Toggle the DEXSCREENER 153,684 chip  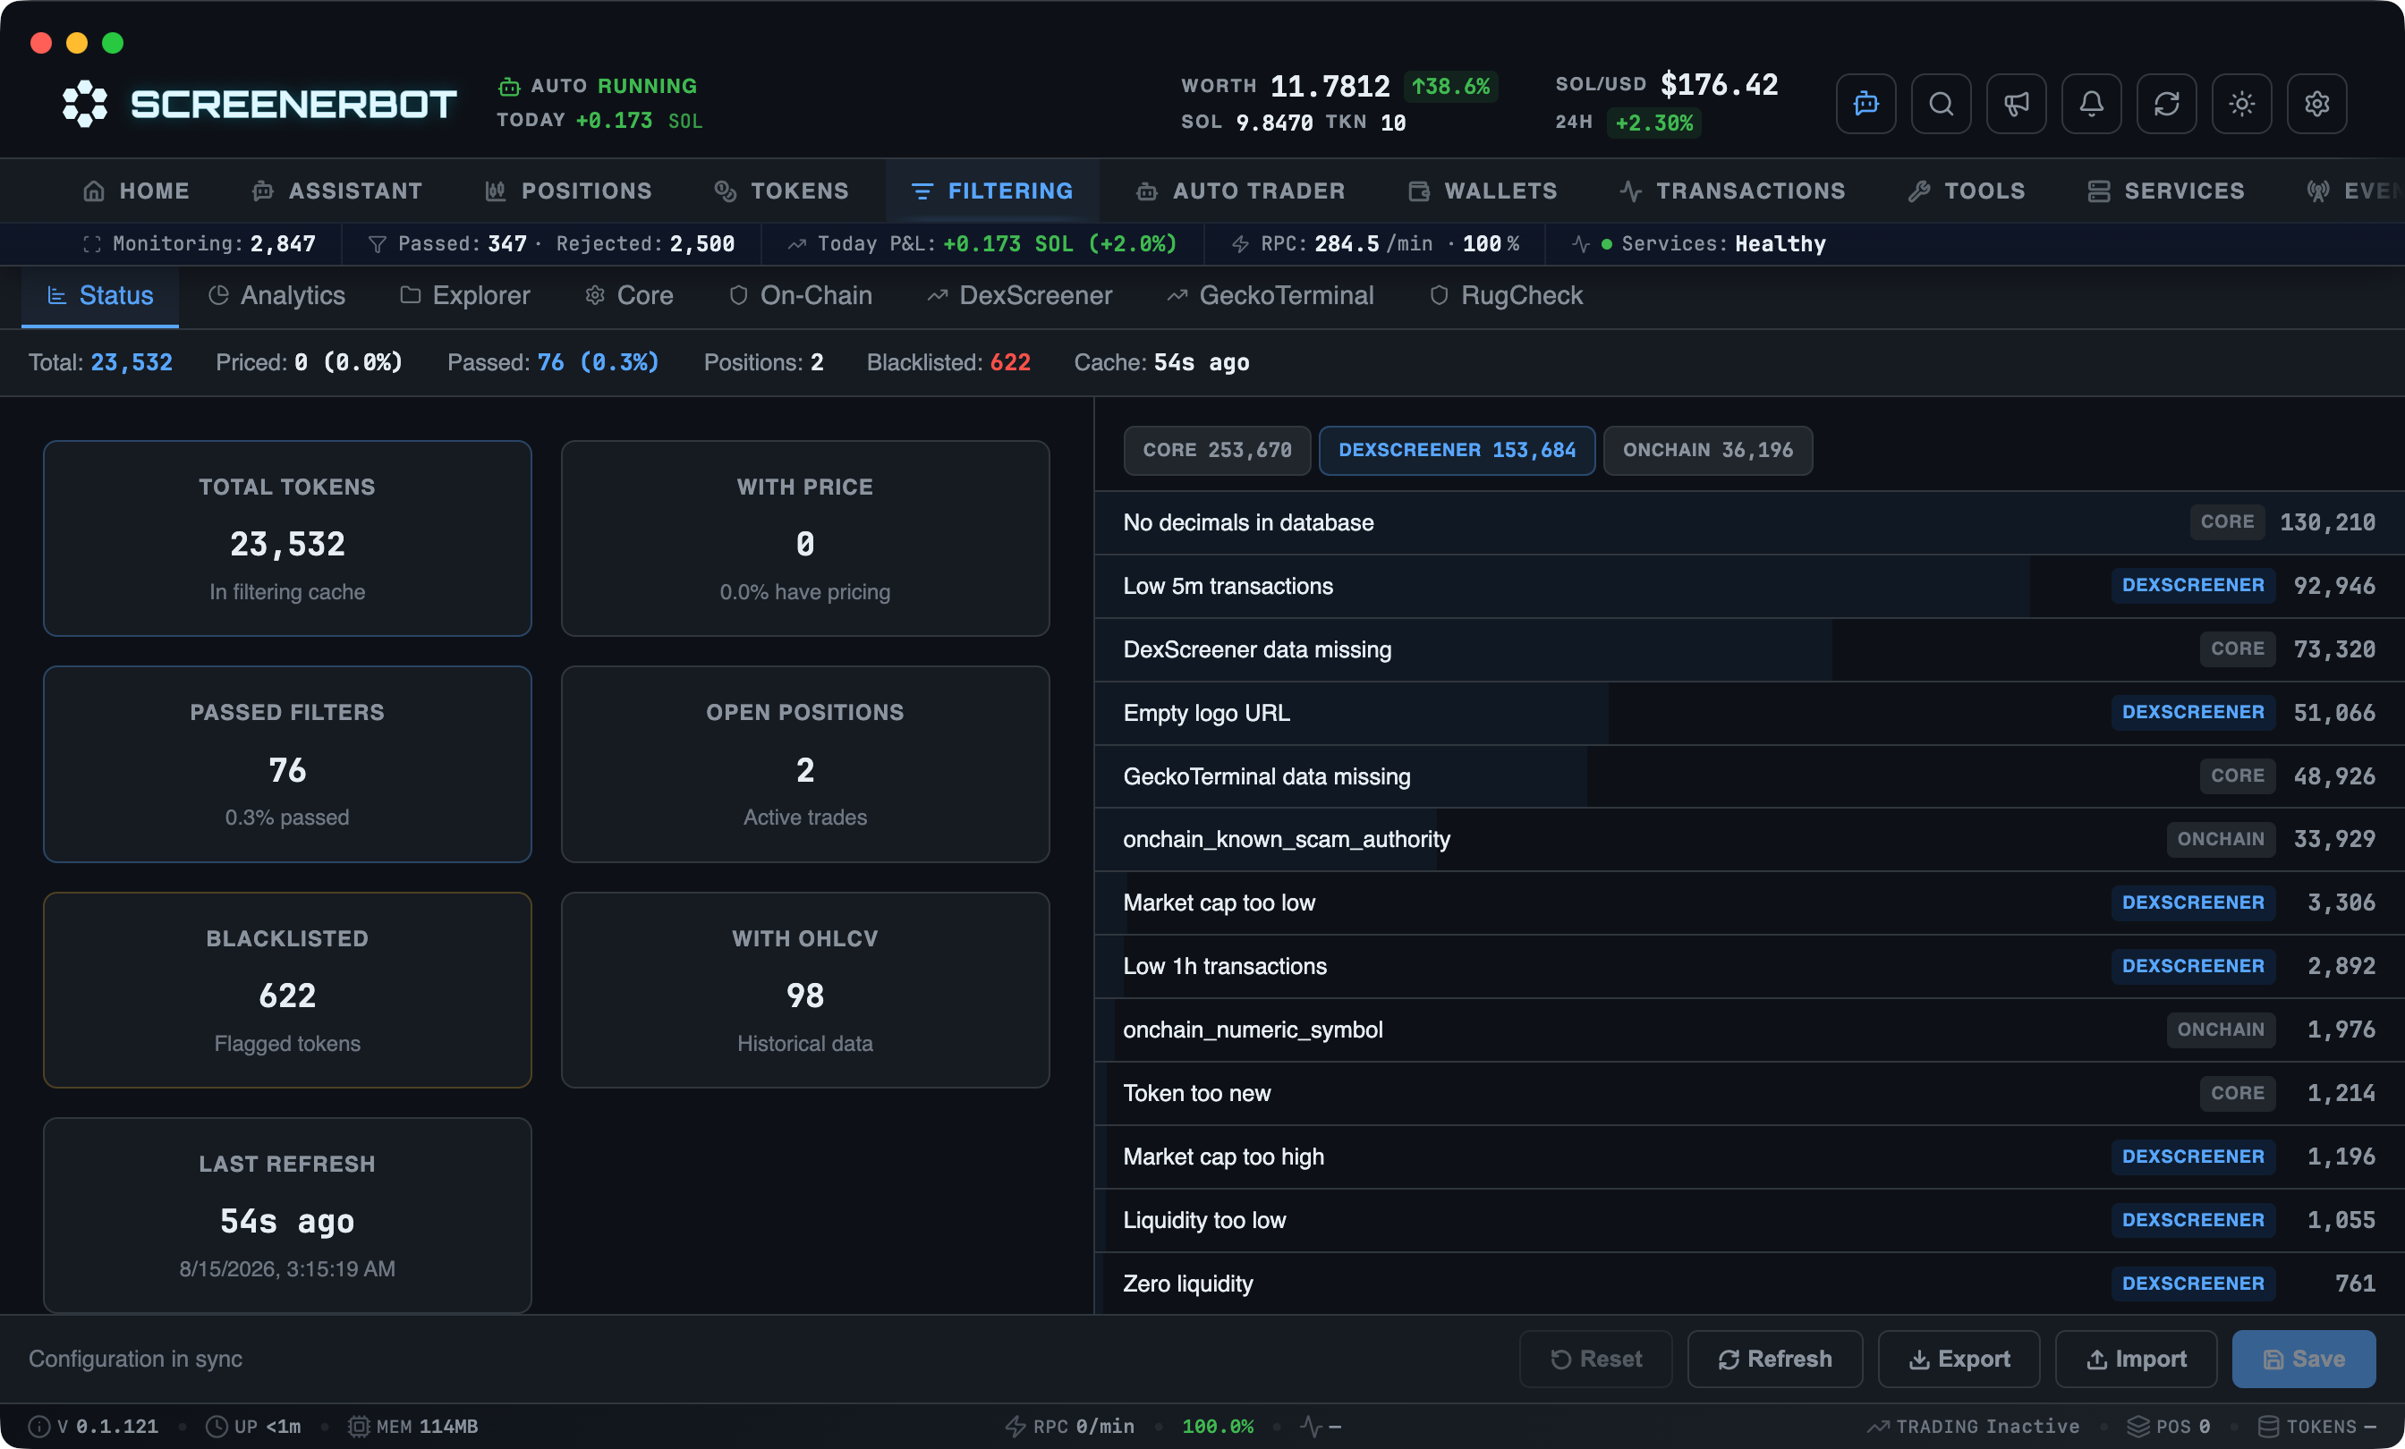pyautogui.click(x=1457, y=450)
